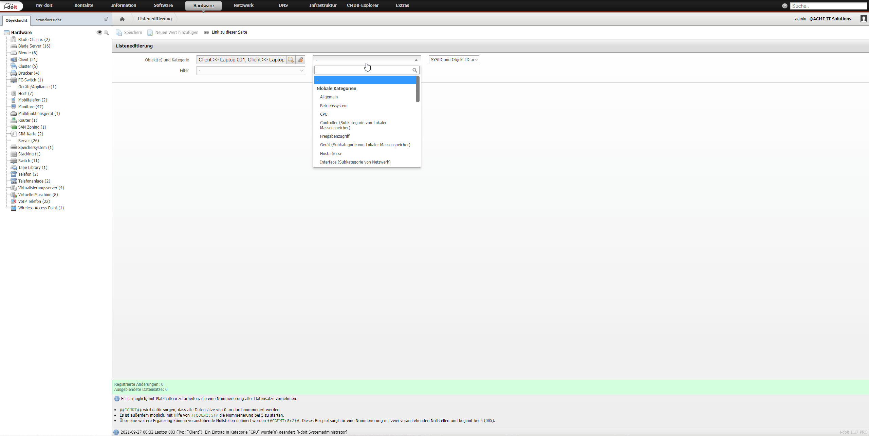This screenshot has height=436, width=869.
Task: Click the VoIP Telefon icon
Action: pos(14,201)
